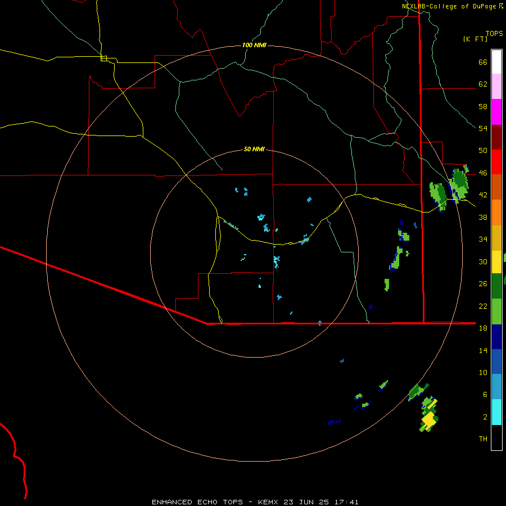This screenshot has height=506, width=506.
Task: Click the legend value "2"
Action: coord(485,417)
